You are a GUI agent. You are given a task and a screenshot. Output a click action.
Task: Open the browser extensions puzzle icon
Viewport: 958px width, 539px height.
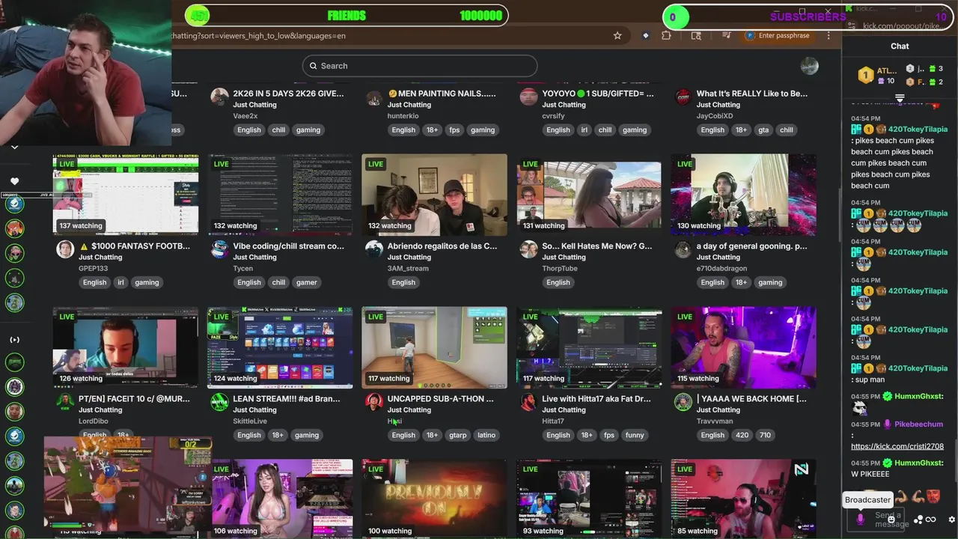click(x=666, y=35)
